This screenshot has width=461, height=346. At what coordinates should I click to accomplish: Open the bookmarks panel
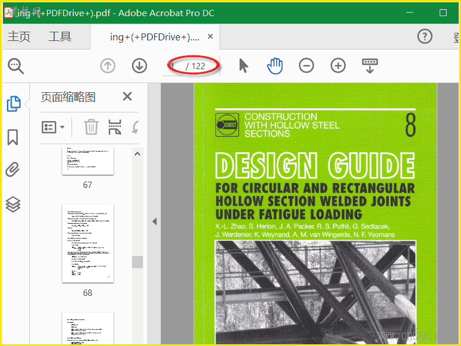tap(13, 137)
